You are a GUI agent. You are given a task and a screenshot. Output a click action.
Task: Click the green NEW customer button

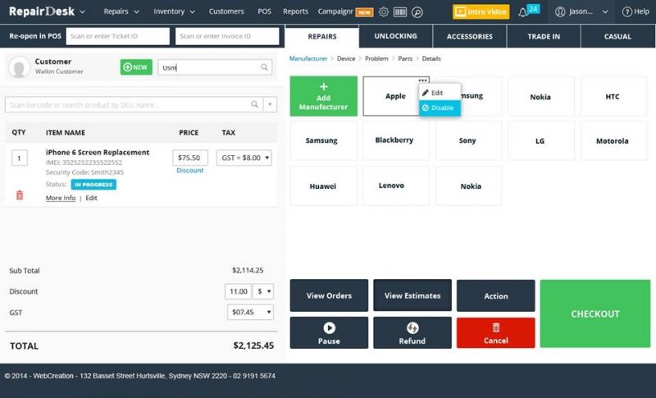[x=136, y=67]
